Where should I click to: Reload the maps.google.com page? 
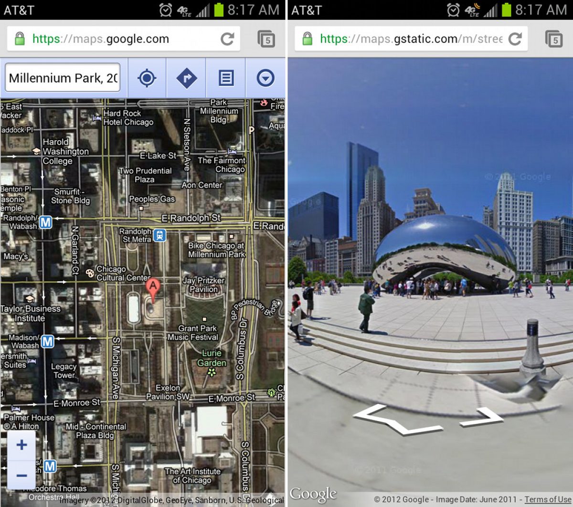pos(228,39)
